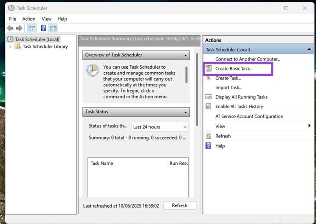Collapse the Task Scheduler (Local) actions group

pos(309,49)
